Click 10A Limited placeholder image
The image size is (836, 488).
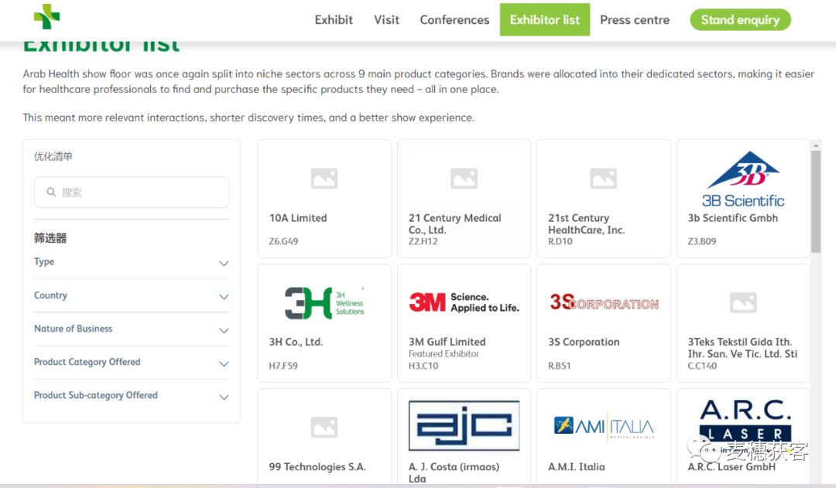point(324,179)
